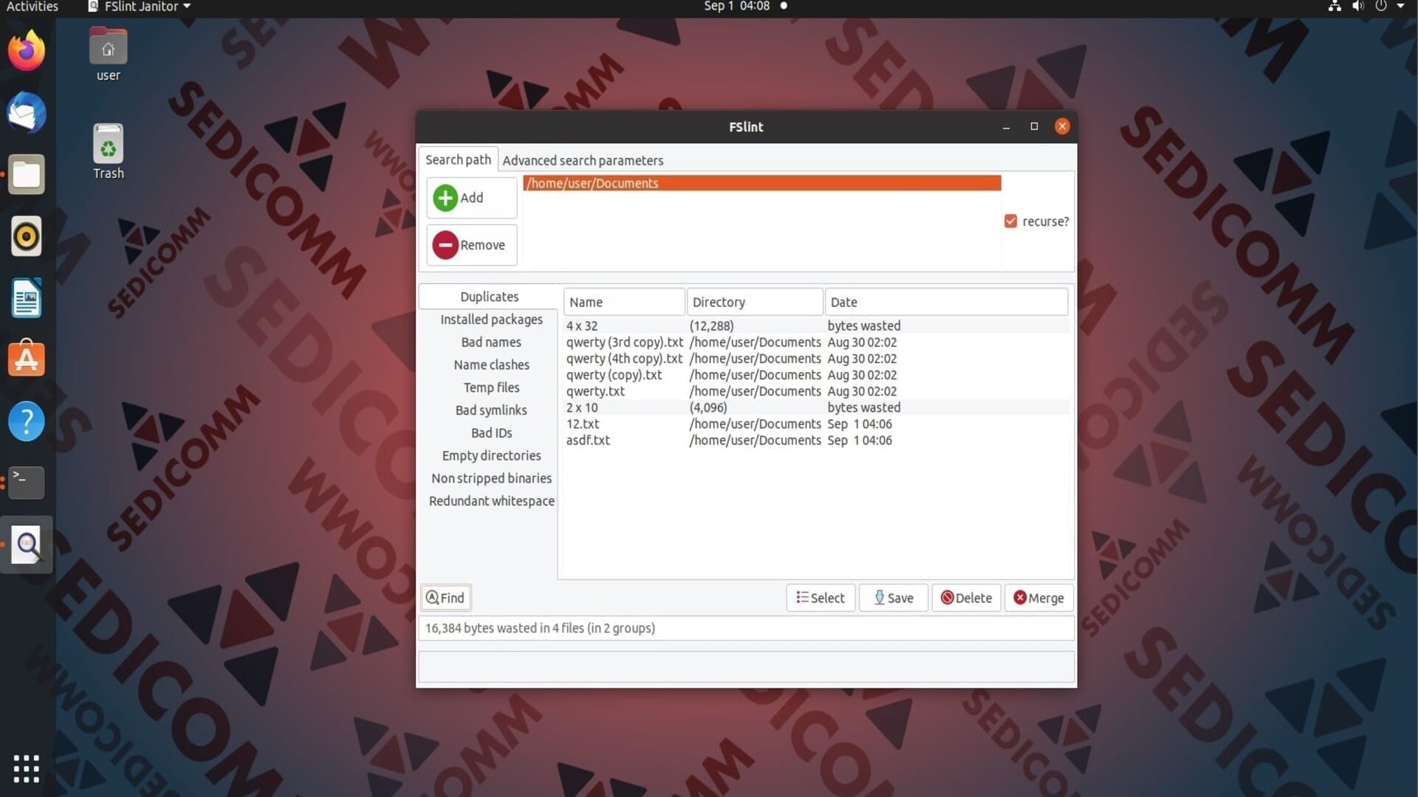Open Trash icon on desktop
This screenshot has height=797, width=1418.
108,151
